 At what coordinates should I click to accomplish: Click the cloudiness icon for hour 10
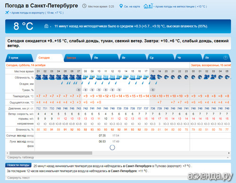(99, 77)
